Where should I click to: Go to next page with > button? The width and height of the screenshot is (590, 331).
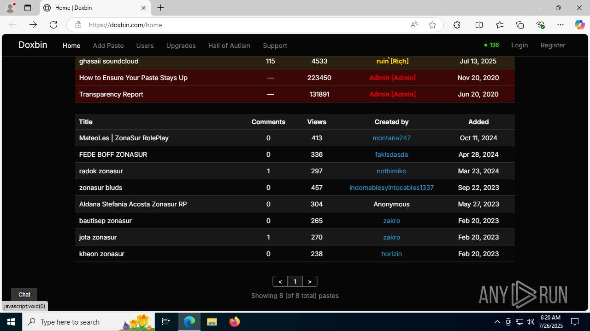(x=310, y=281)
